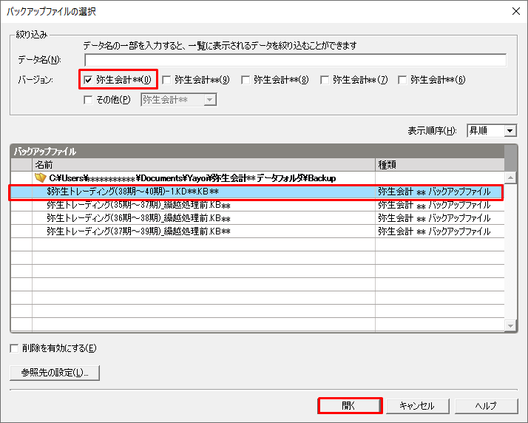
Task: Select the C:¥Users Backup folder path row
Action: [x=257, y=177]
